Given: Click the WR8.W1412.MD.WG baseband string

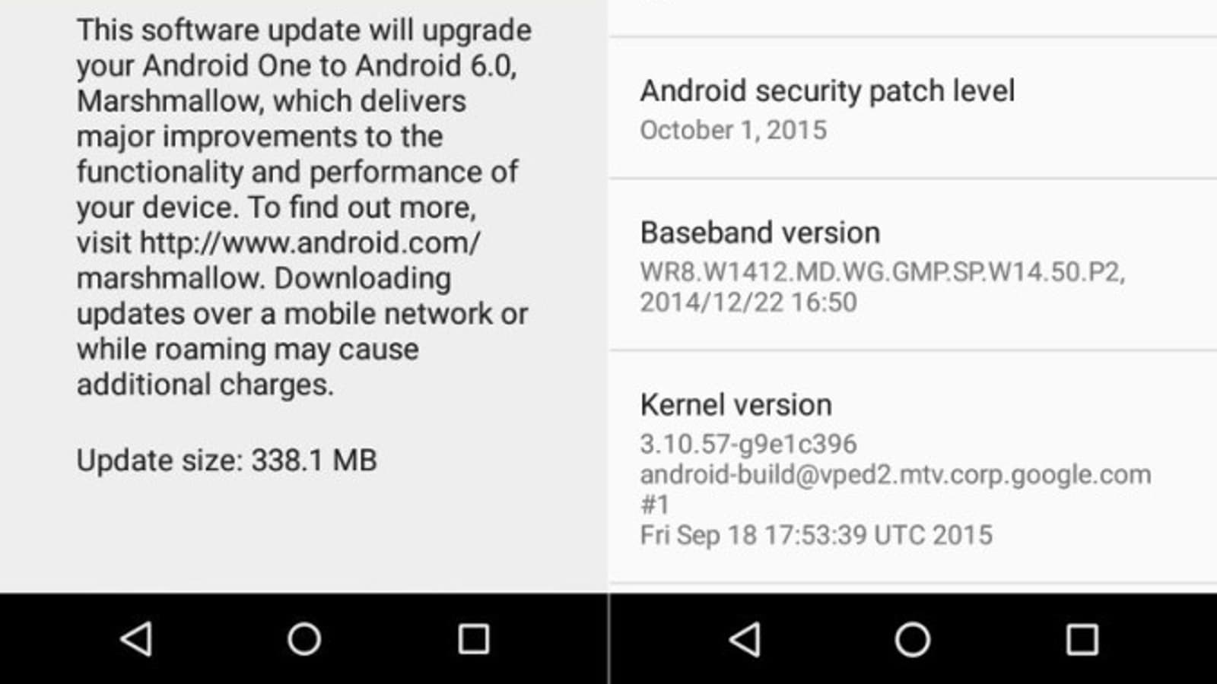Looking at the screenshot, I should [x=882, y=271].
